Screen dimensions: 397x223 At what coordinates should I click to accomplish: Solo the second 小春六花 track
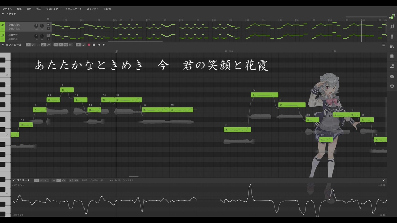click(x=48, y=39)
